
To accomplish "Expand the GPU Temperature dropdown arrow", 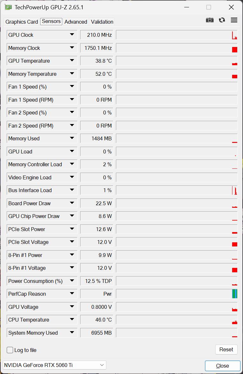I will tap(72, 61).
